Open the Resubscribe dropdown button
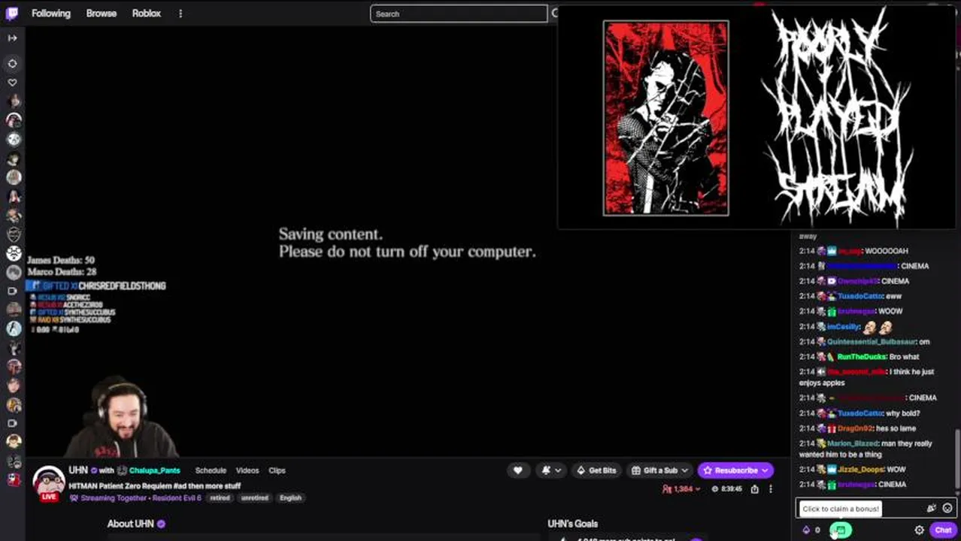961x541 pixels. pyautogui.click(x=735, y=470)
